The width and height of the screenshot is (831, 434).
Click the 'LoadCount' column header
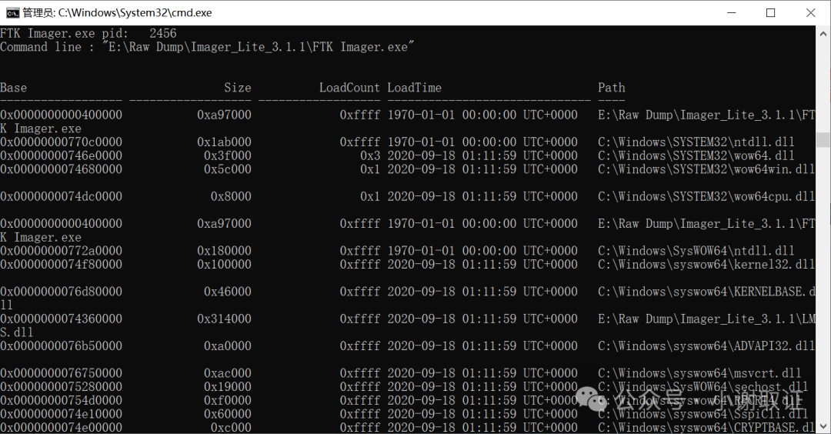coord(349,88)
